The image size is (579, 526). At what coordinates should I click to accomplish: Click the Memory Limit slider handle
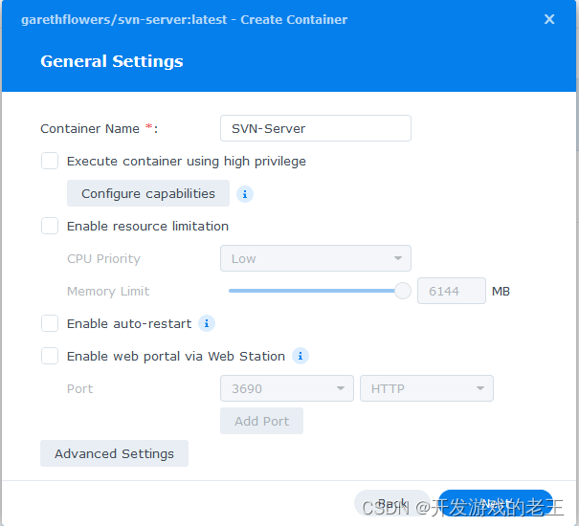[x=403, y=291]
